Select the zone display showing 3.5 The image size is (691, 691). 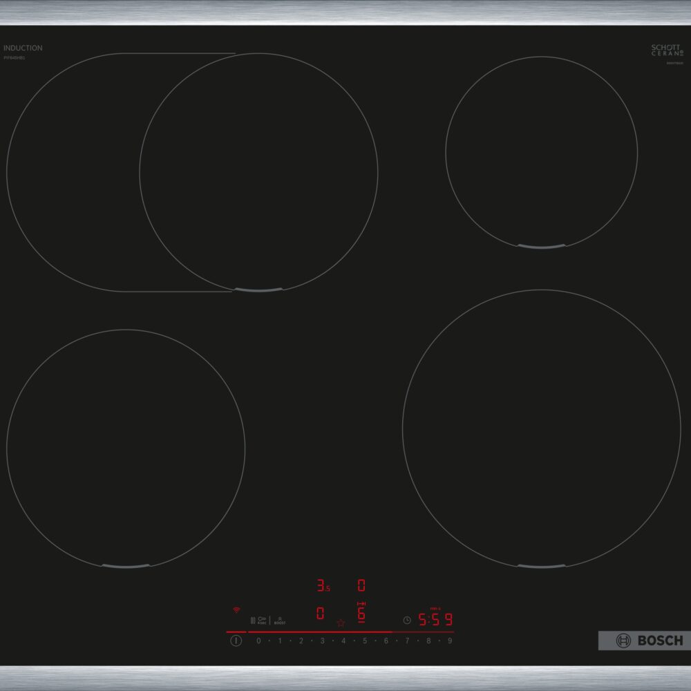coord(323,586)
